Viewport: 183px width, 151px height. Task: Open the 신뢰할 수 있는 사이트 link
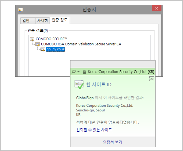click(94, 130)
